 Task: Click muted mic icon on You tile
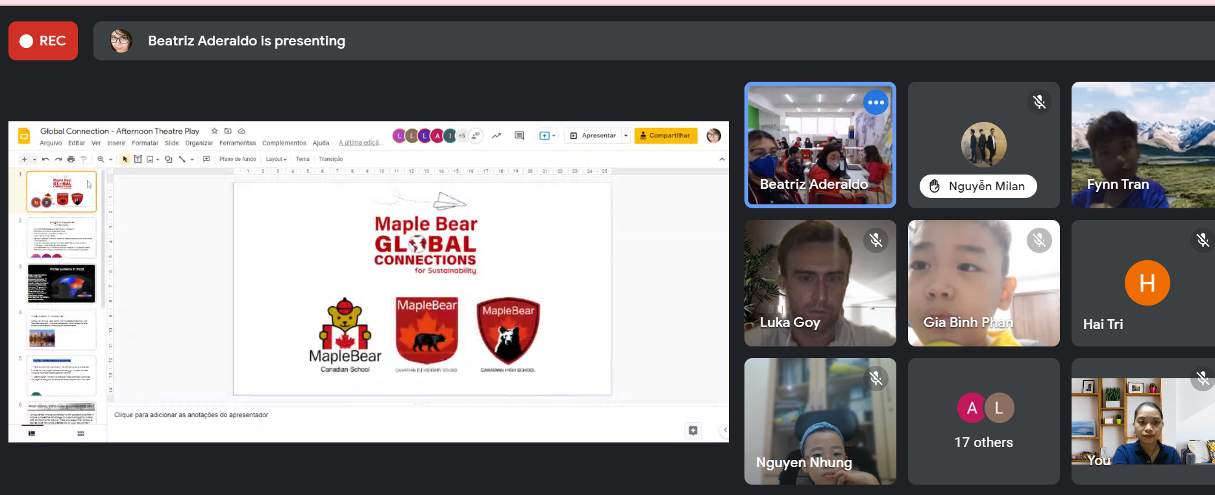point(1203,378)
